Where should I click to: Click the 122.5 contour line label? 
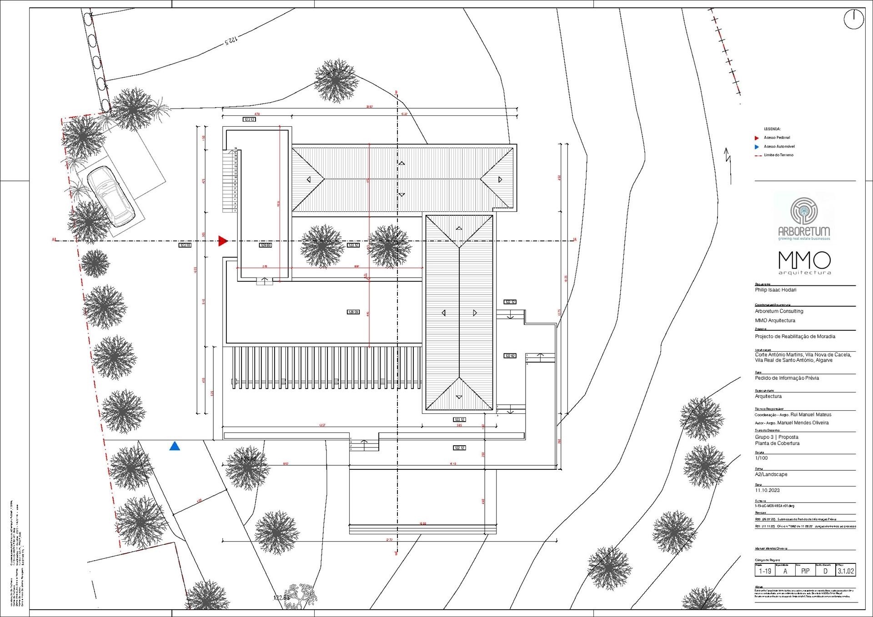pos(231,42)
